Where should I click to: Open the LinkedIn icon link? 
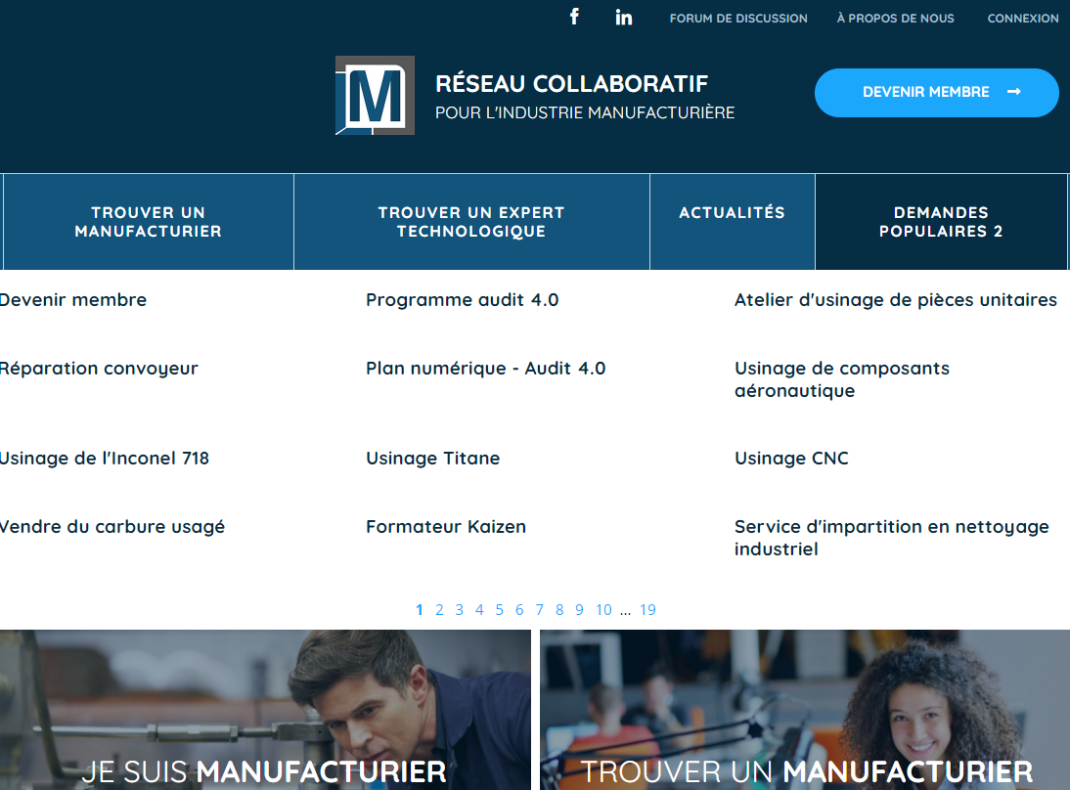click(624, 18)
